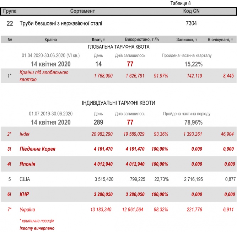Select the CN code value 7304
Viewport: 237px width, 232px height.
coord(191,24)
